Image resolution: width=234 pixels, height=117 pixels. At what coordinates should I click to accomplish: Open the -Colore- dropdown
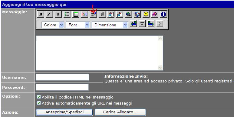pyautogui.click(x=53, y=25)
